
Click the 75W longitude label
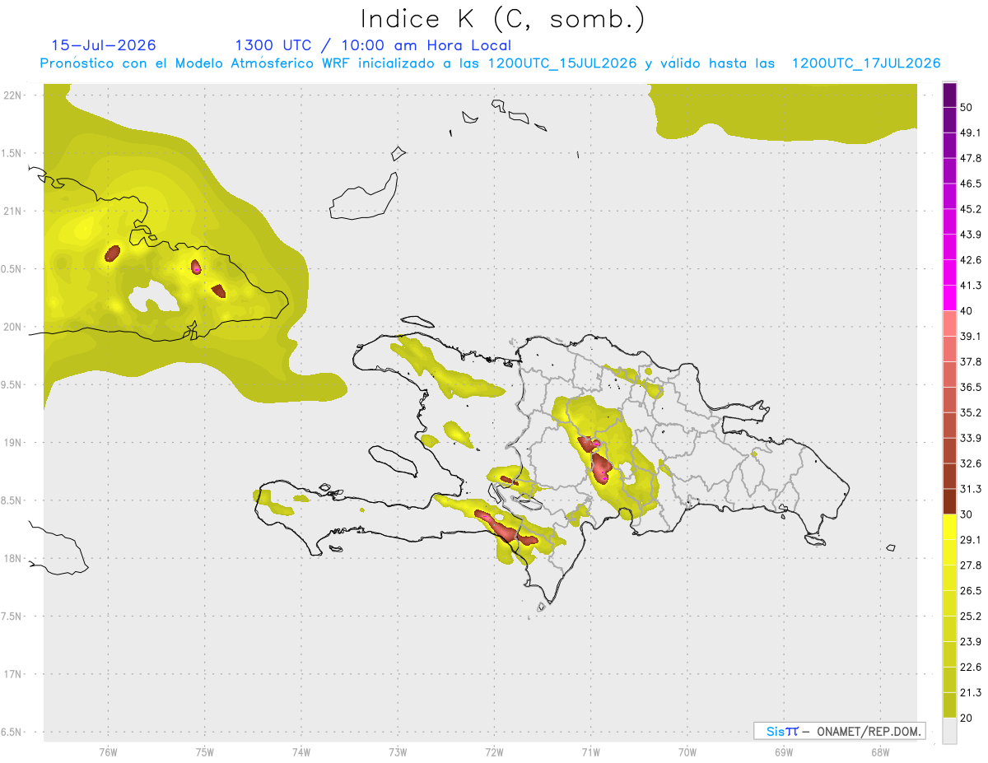pyautogui.click(x=204, y=752)
